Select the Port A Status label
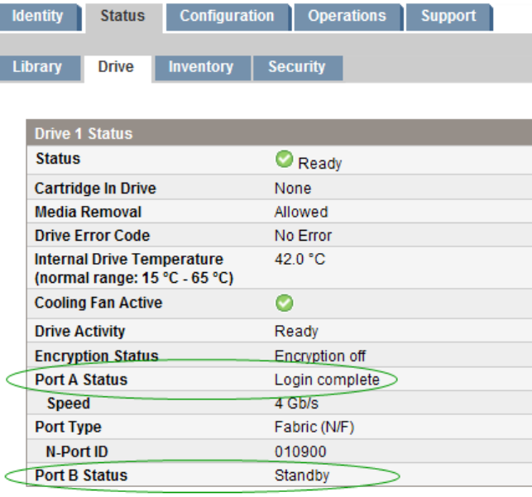The width and height of the screenshot is (532, 497). tap(81, 380)
